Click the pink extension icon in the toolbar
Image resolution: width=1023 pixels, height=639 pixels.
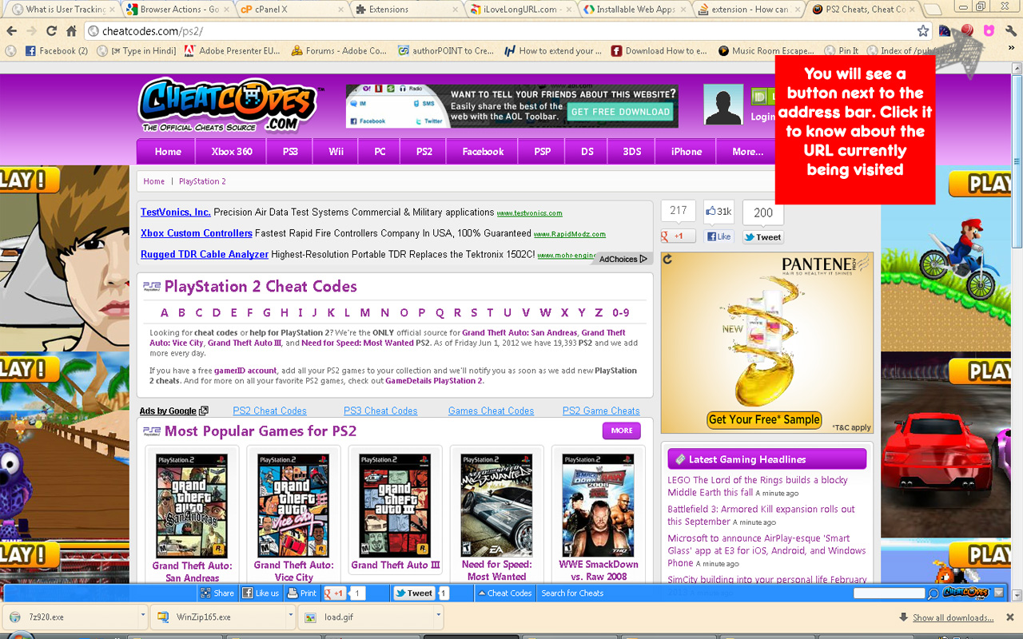[x=989, y=30]
